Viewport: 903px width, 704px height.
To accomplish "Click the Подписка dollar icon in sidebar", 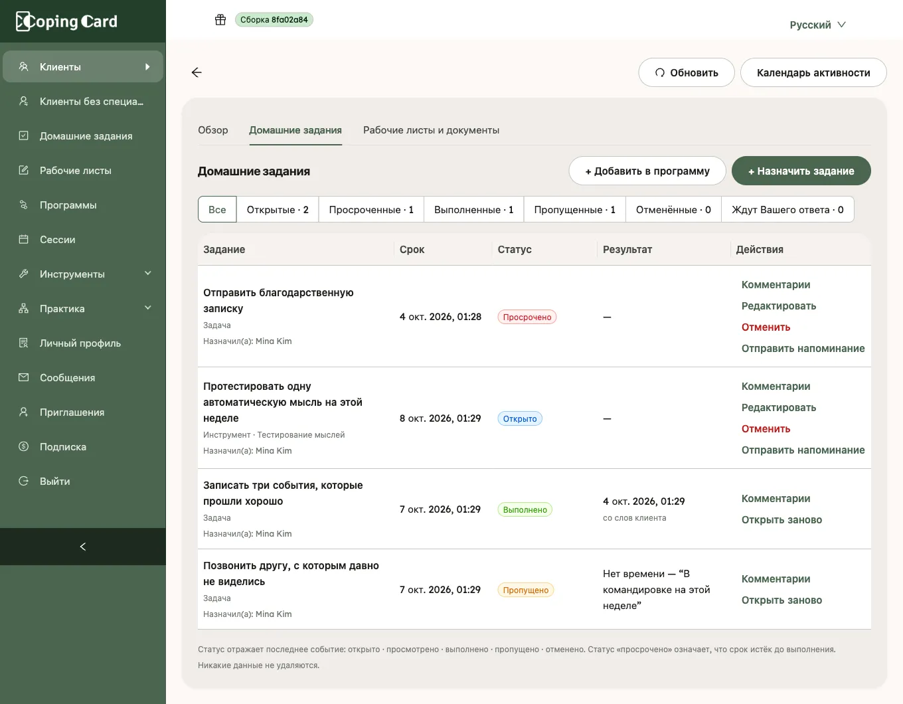I will tap(24, 446).
